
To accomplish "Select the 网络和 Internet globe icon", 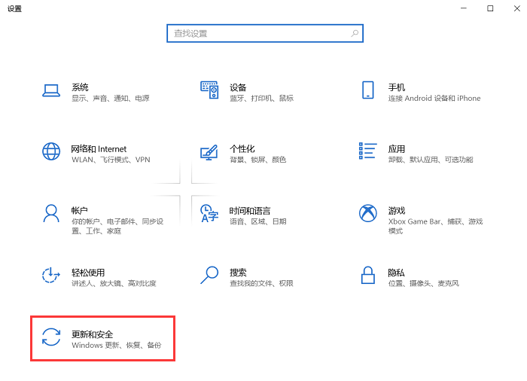I will [x=51, y=151].
